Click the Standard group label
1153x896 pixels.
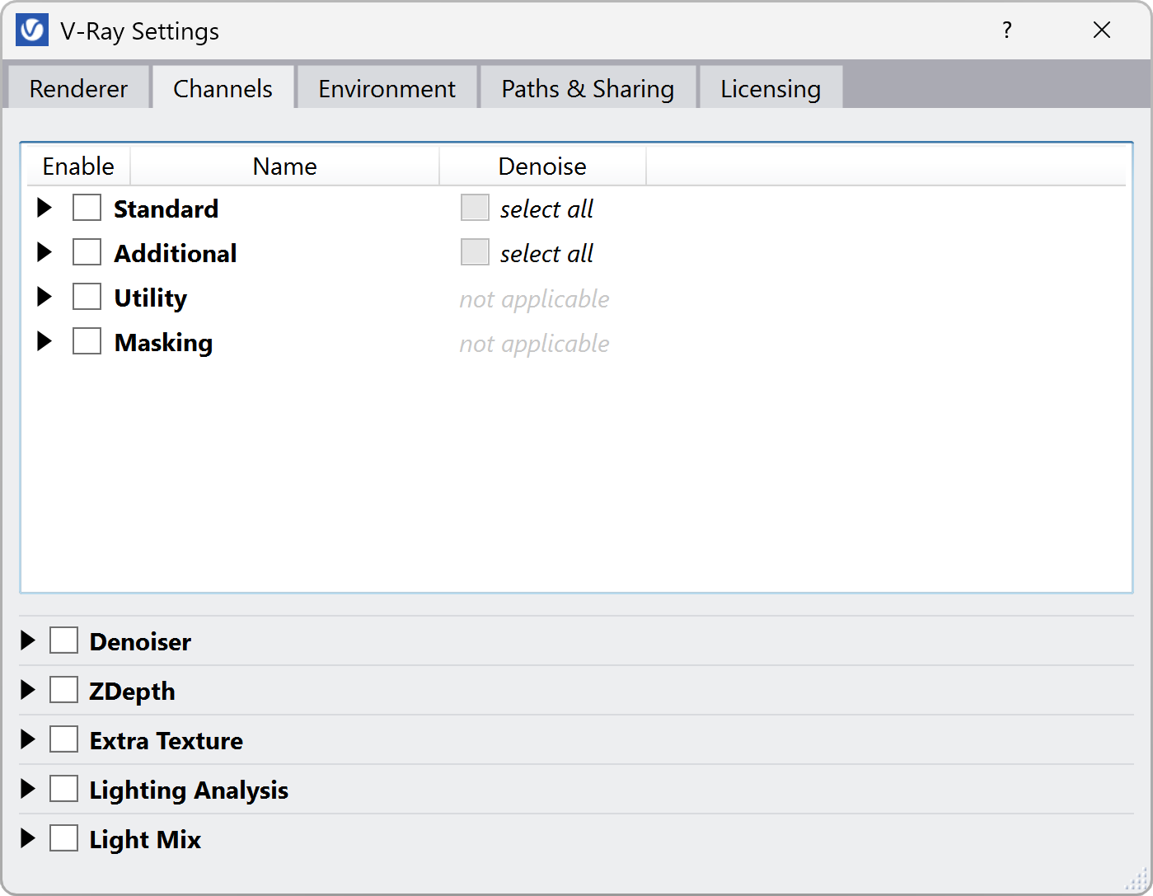[166, 209]
